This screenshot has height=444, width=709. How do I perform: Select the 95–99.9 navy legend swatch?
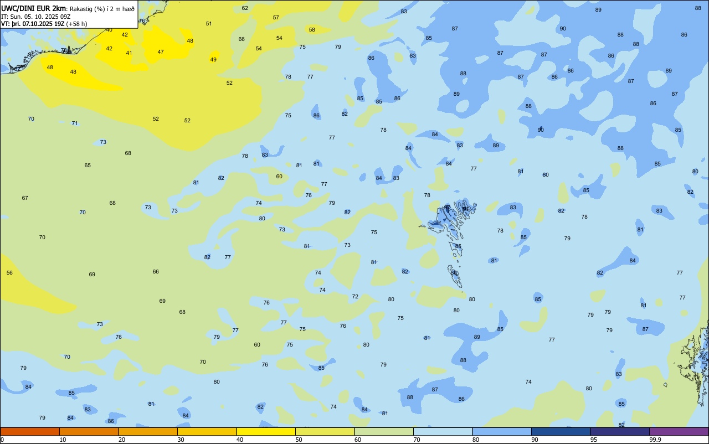pos(620,431)
